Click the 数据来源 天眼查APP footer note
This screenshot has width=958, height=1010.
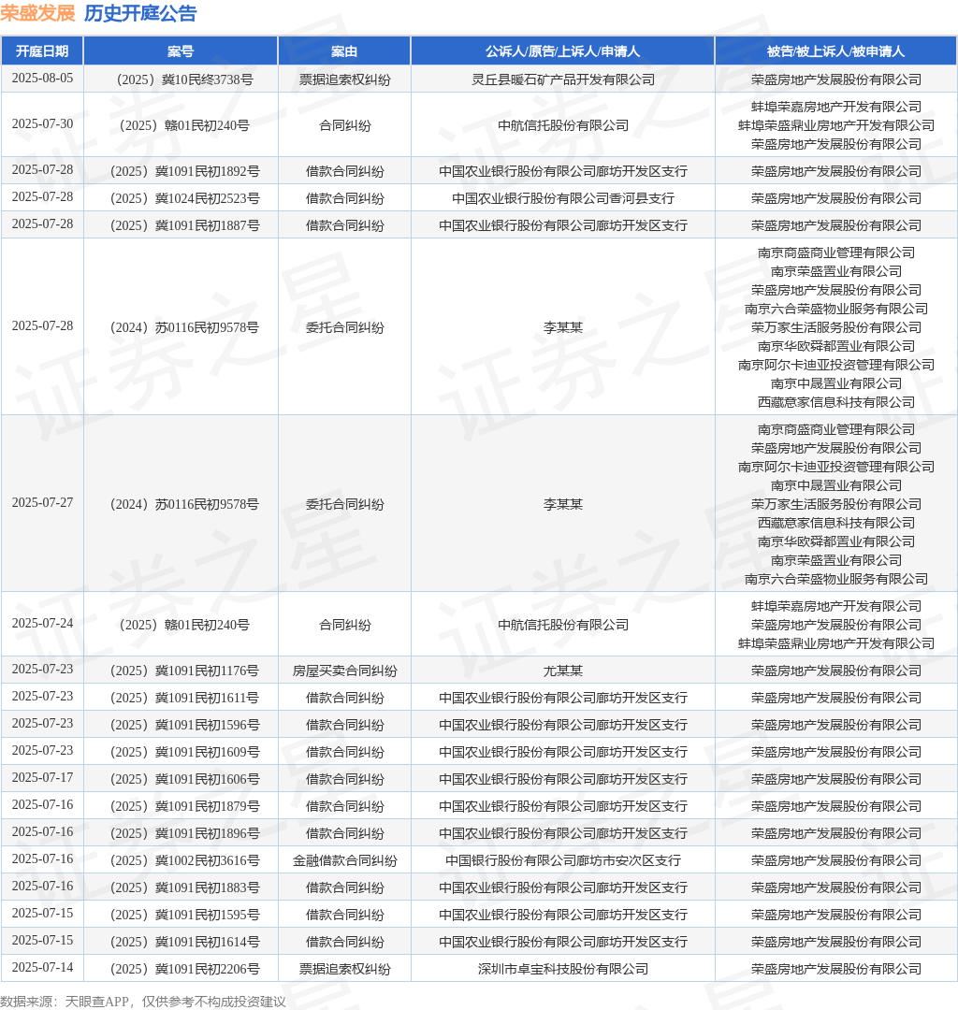[142, 1002]
